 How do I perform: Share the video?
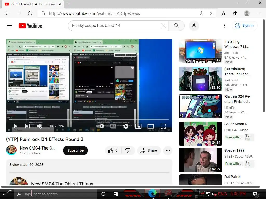coord(149,151)
